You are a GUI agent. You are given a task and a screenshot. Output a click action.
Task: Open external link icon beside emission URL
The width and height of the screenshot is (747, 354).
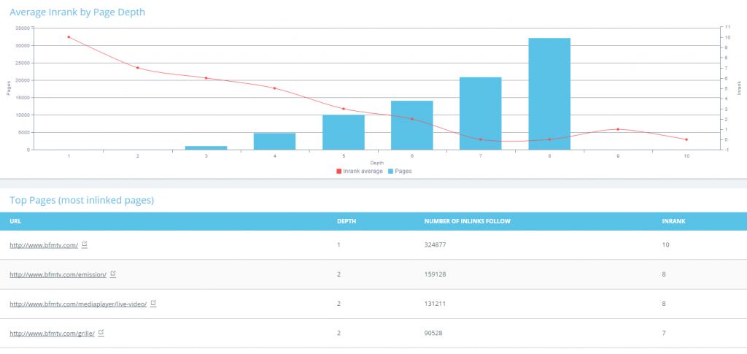[113, 274]
